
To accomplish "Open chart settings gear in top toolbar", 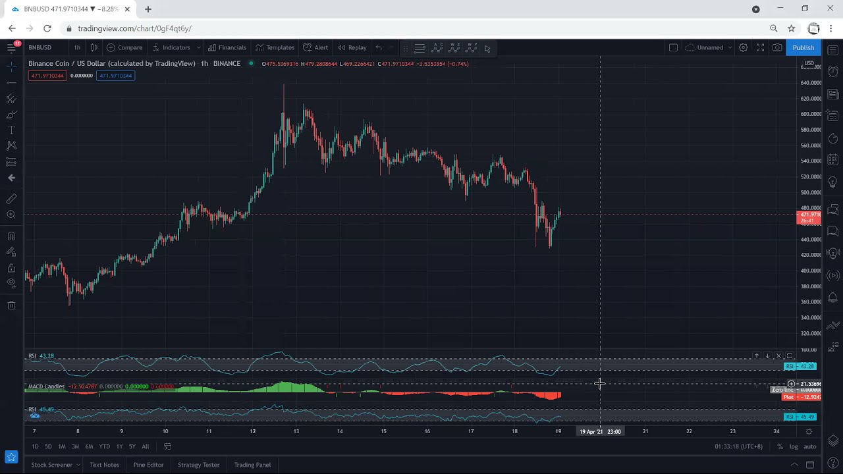I will [x=743, y=47].
